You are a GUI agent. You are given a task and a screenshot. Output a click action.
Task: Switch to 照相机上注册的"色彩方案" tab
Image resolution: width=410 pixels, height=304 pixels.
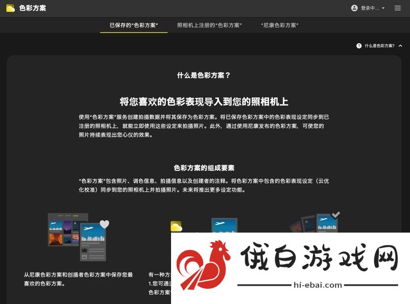[209, 25]
